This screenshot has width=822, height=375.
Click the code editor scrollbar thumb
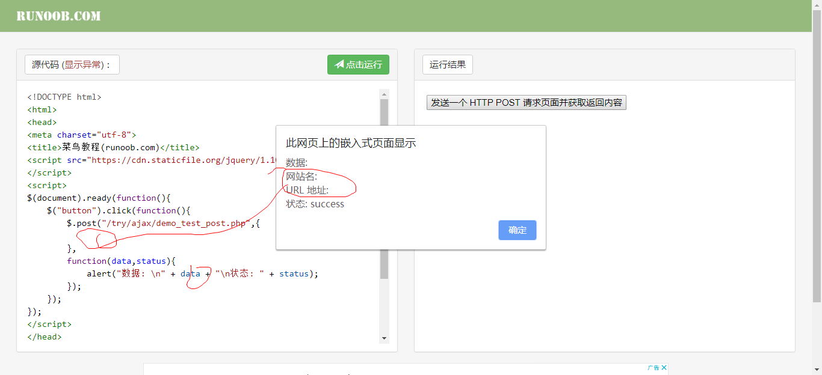[x=385, y=189]
